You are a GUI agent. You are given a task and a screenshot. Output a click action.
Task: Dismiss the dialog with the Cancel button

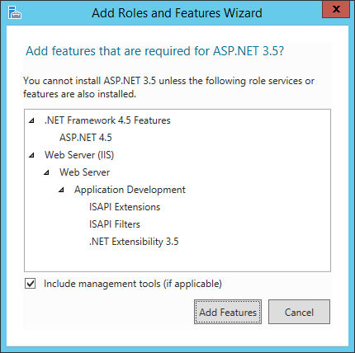click(299, 312)
